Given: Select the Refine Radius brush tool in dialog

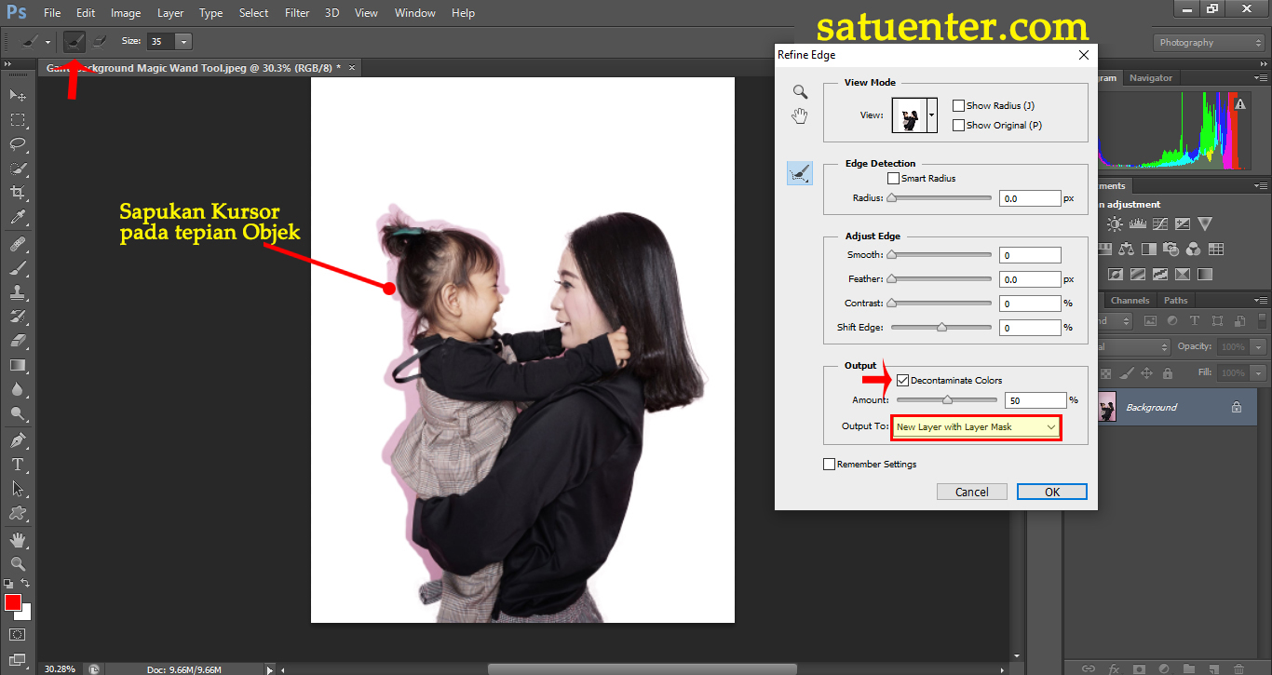Looking at the screenshot, I should click(x=800, y=173).
